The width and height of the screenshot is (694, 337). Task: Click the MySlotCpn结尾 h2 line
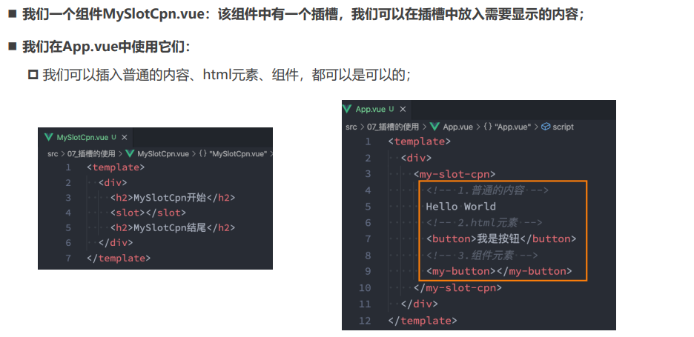(x=173, y=228)
